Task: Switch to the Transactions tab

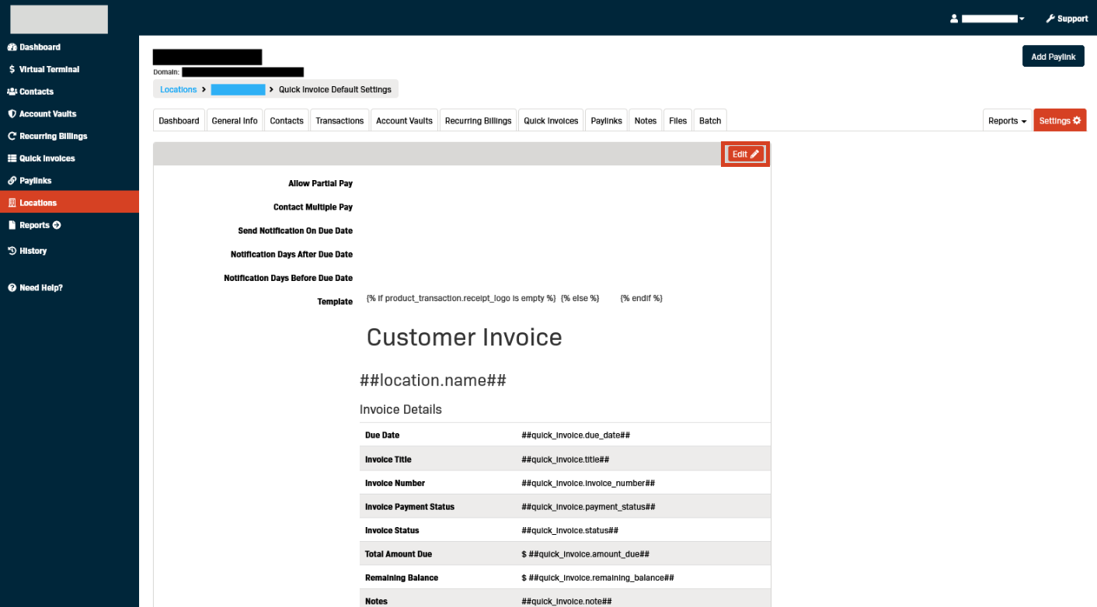Action: pos(340,121)
